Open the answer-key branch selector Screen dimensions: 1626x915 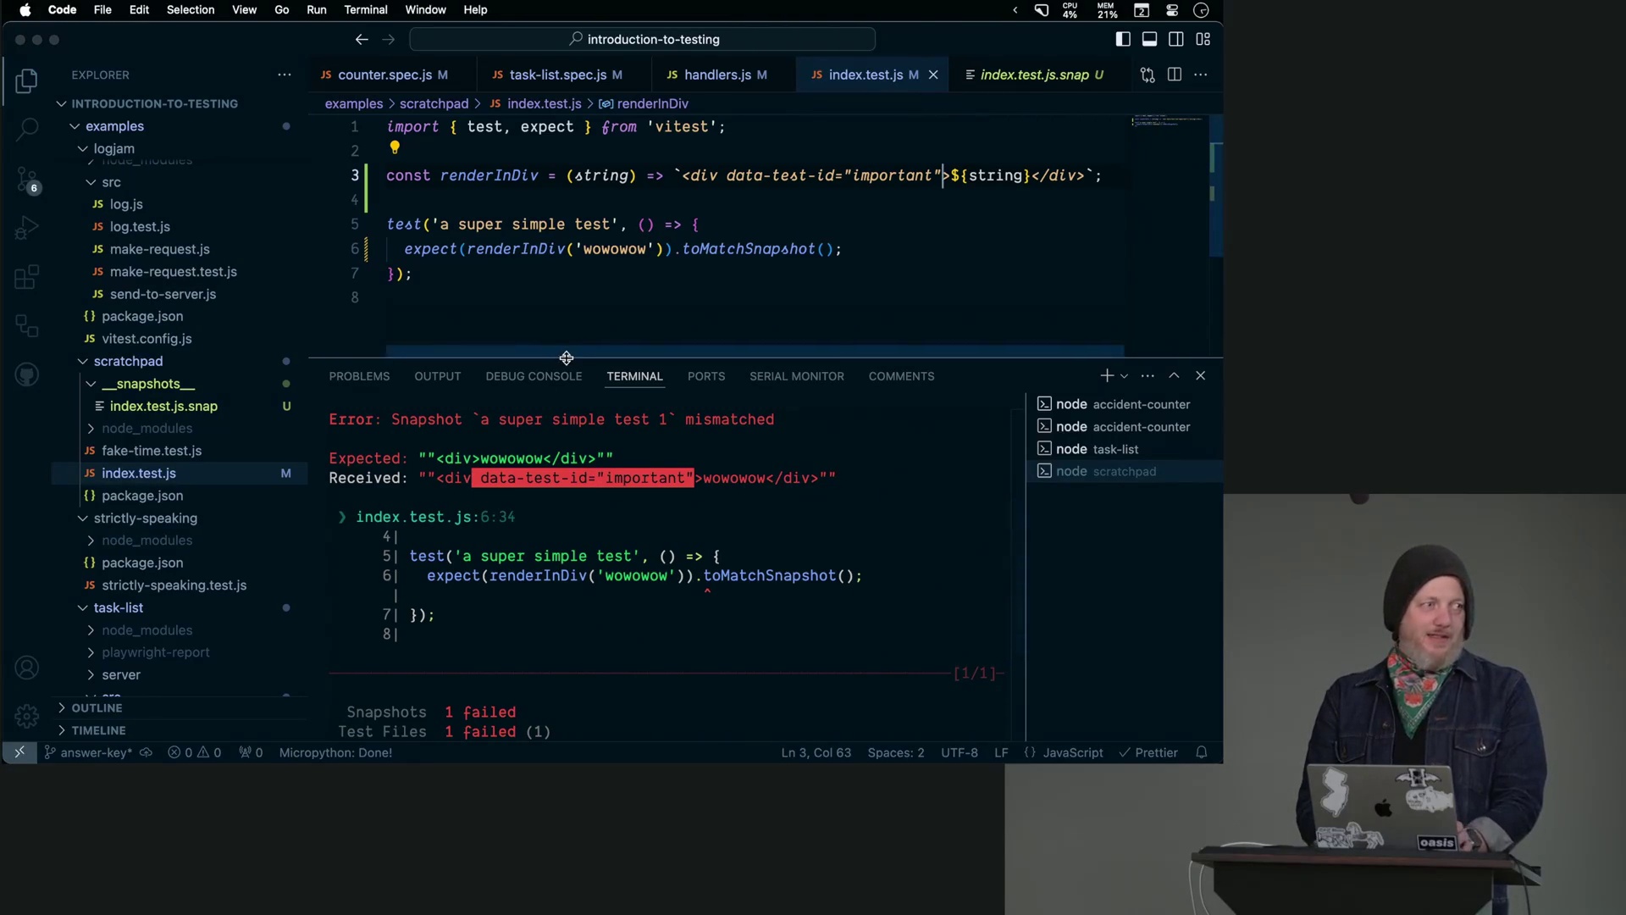pos(88,752)
